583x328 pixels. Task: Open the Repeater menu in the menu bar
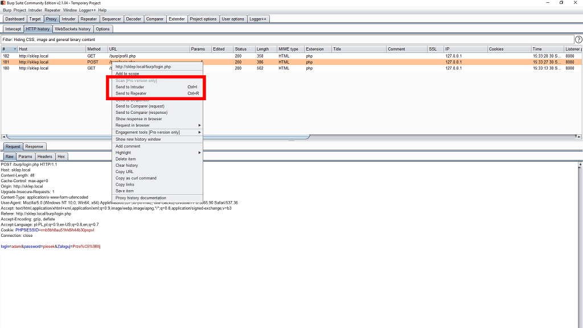[52, 10]
